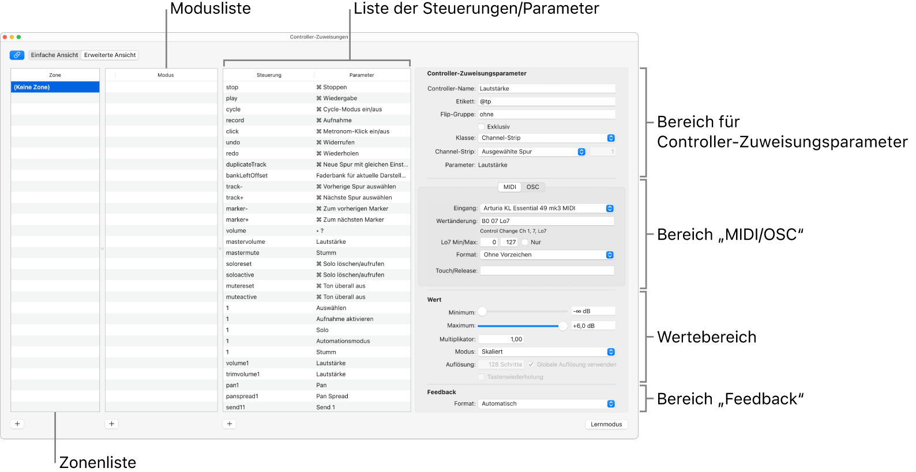This screenshot has width=916, height=472.
Task: Switch to Einfache Ansicht
Action: (x=54, y=55)
